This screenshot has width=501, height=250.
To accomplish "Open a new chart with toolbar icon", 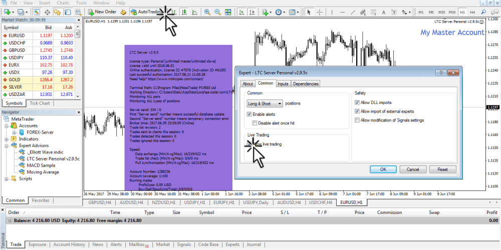I will click(7, 12).
